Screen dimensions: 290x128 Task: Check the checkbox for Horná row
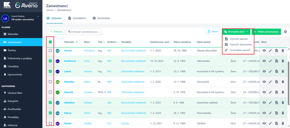pyautogui.click(x=50, y=51)
